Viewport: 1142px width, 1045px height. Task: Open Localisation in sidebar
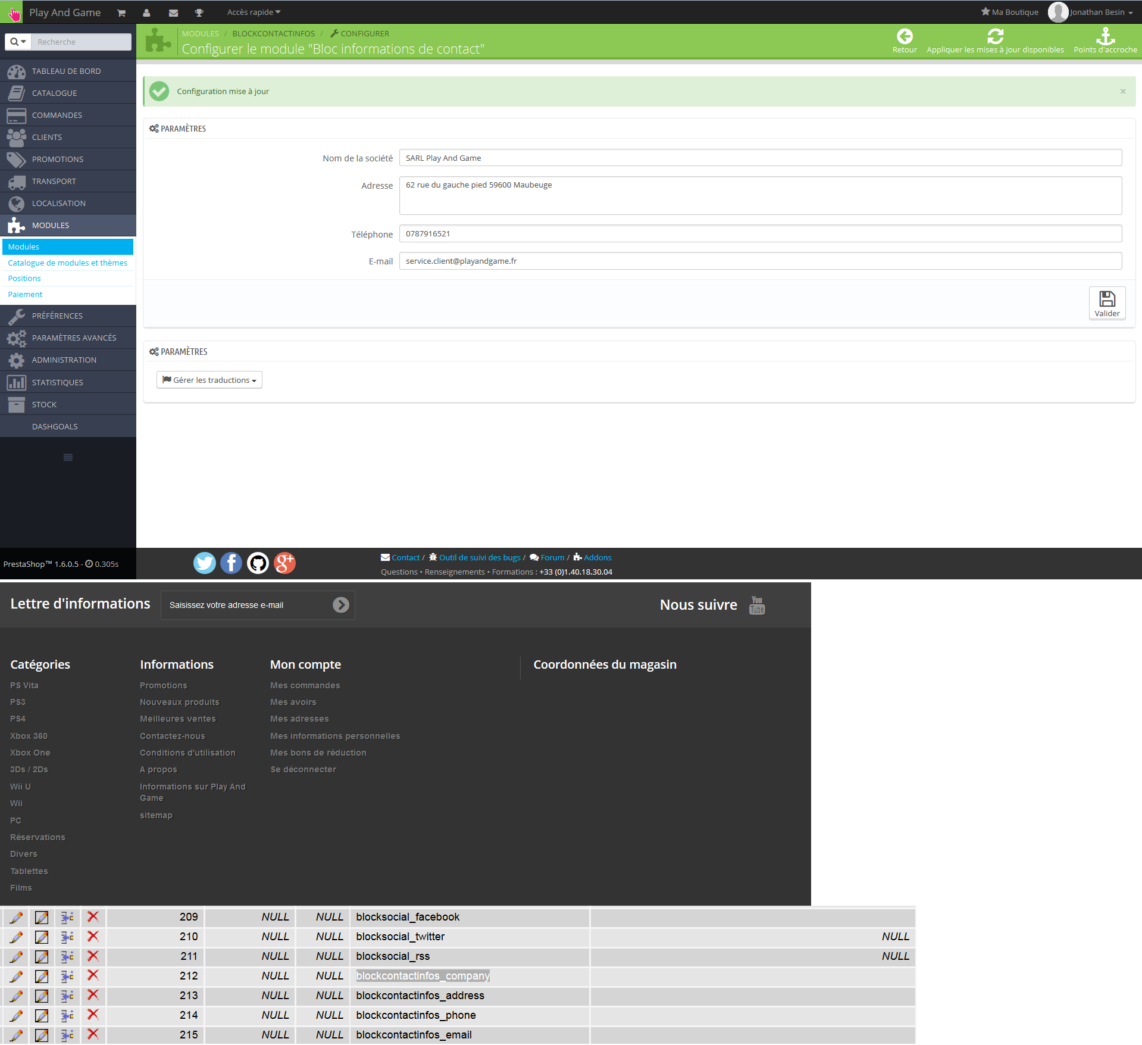pyautogui.click(x=68, y=203)
